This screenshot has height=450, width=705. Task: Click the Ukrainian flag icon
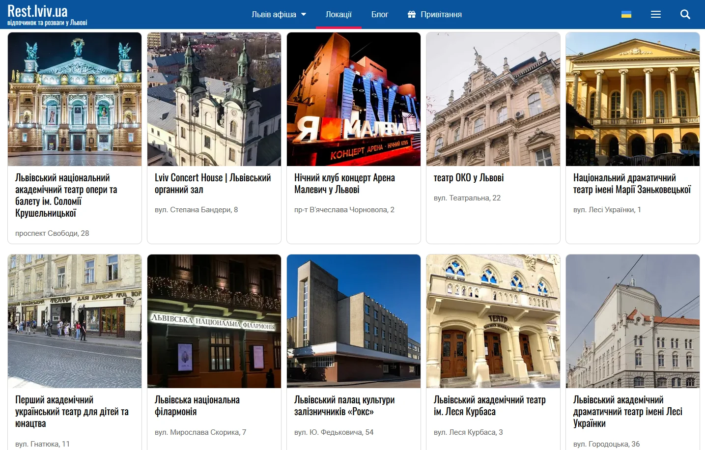(625, 14)
